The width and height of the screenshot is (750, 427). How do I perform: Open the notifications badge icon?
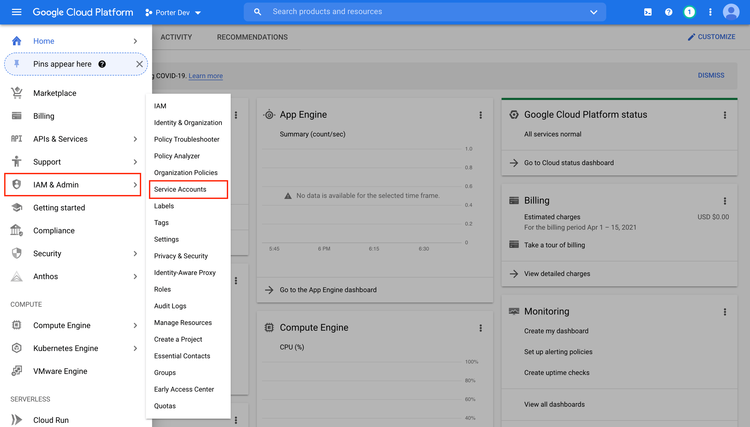click(689, 12)
